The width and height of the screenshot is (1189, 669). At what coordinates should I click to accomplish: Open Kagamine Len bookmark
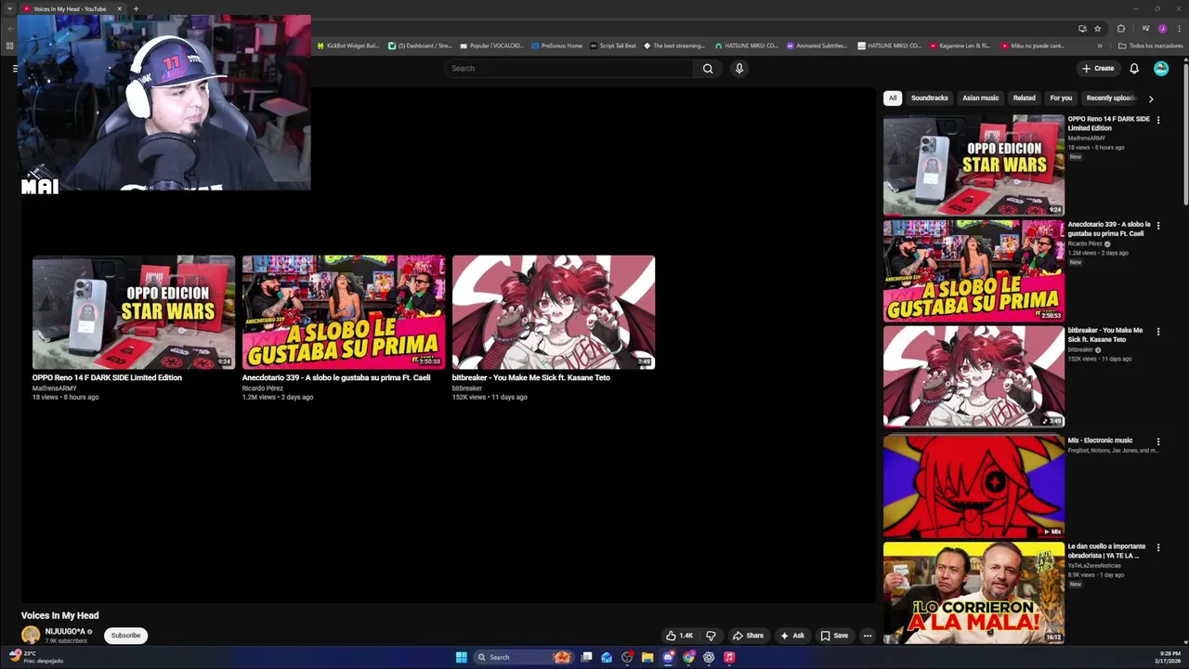(960, 46)
